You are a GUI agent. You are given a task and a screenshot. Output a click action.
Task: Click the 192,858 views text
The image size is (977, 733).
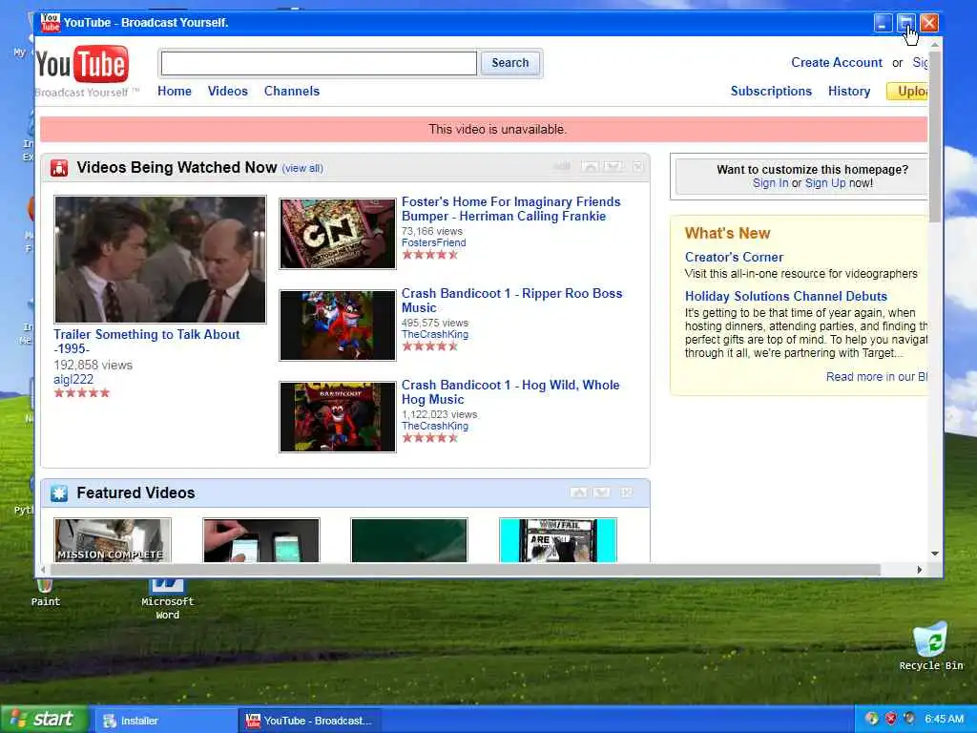(x=93, y=365)
